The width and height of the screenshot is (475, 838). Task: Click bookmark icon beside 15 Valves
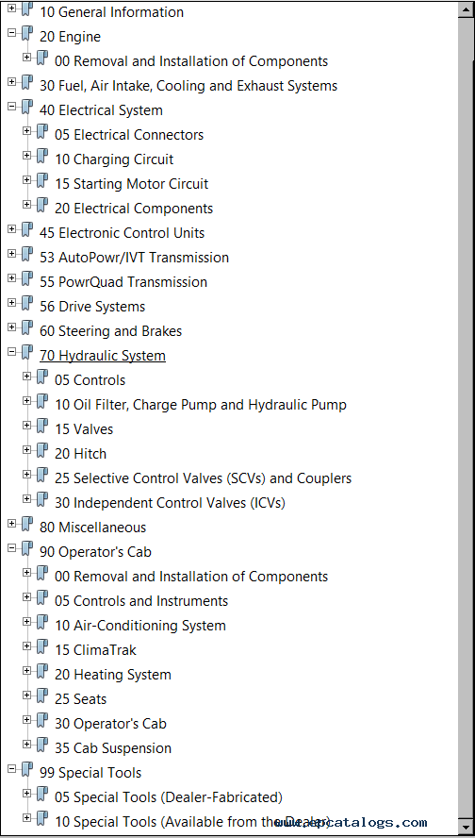click(x=42, y=427)
